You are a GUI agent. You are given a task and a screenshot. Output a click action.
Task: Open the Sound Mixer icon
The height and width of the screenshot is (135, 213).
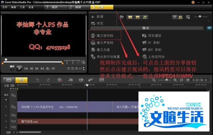pyautogui.click(x=71, y=80)
